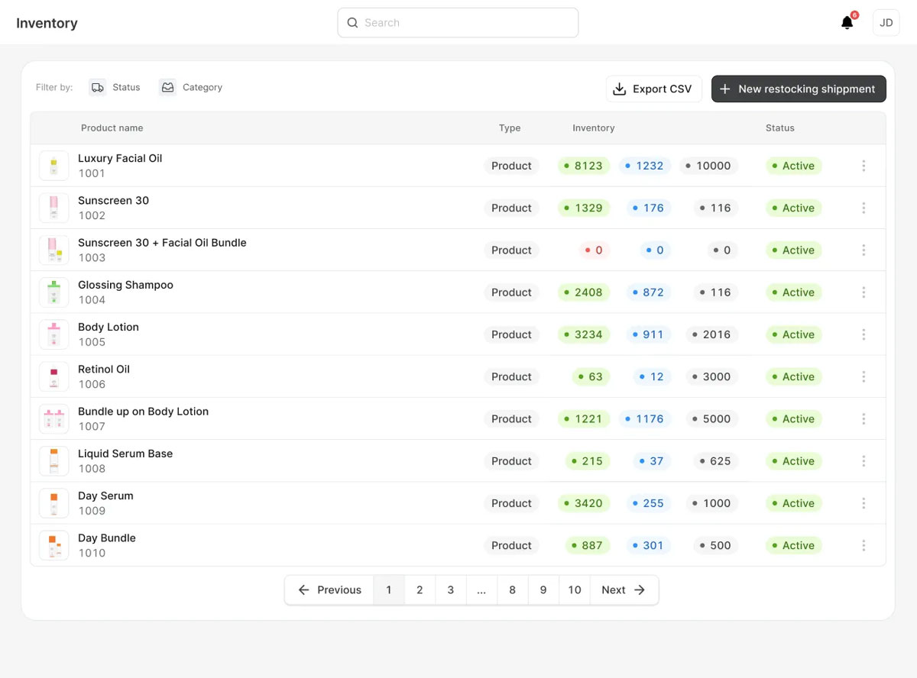Open actions menu for Body Lotion row

coord(864,334)
